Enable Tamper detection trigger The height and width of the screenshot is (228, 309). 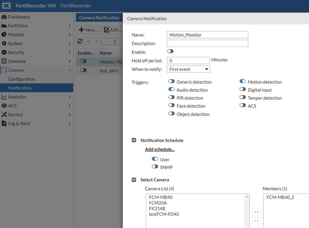242,97
